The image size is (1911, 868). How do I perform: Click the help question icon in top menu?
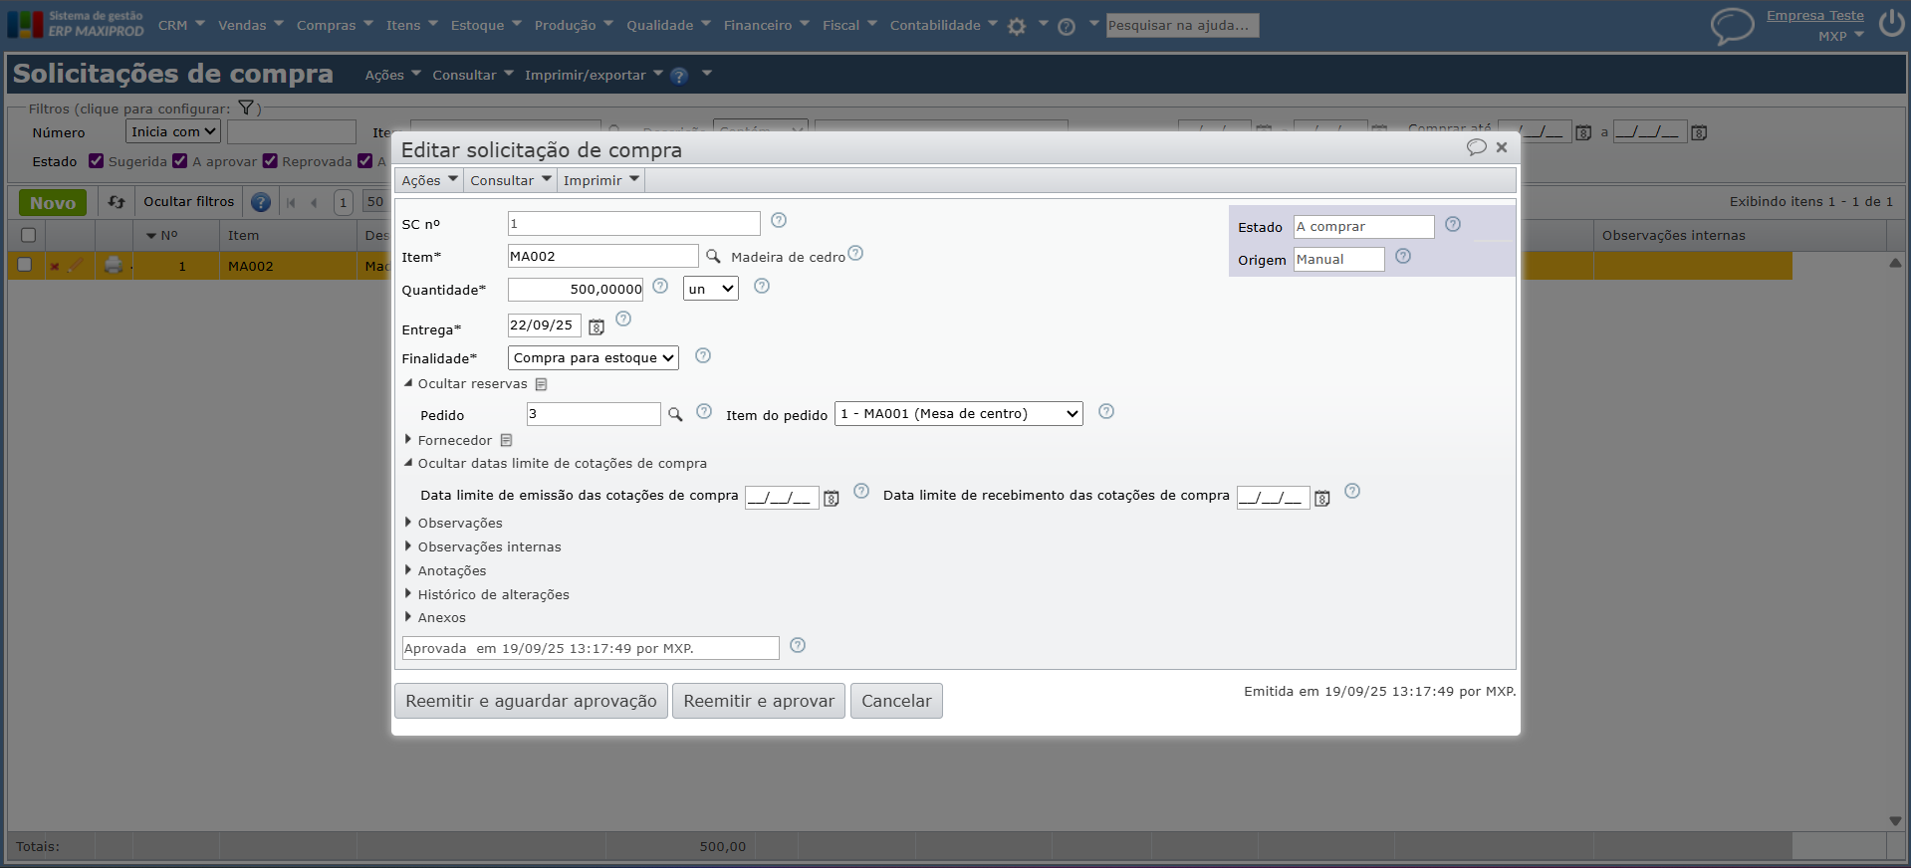click(1067, 27)
